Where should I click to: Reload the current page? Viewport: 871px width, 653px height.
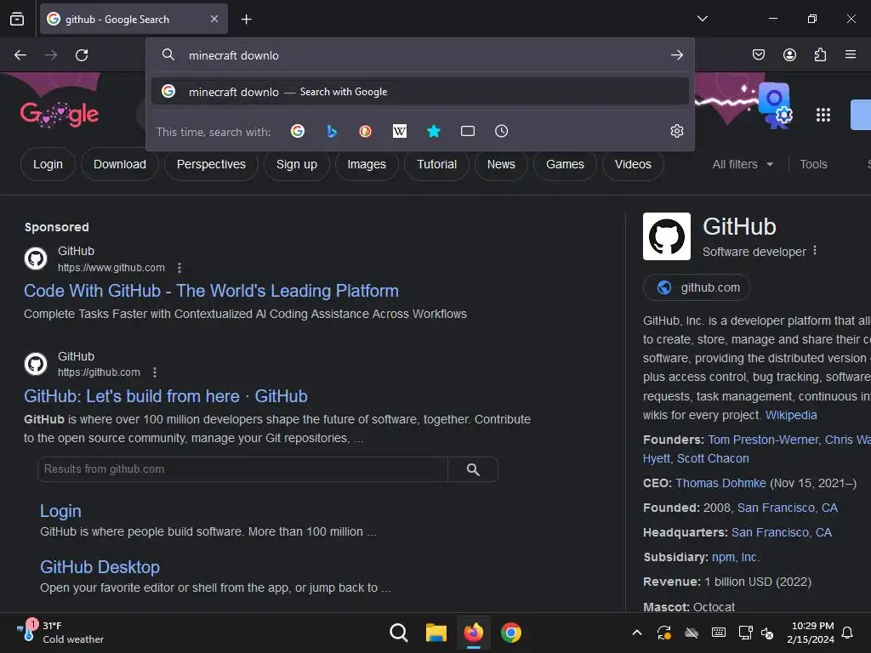[x=82, y=55]
